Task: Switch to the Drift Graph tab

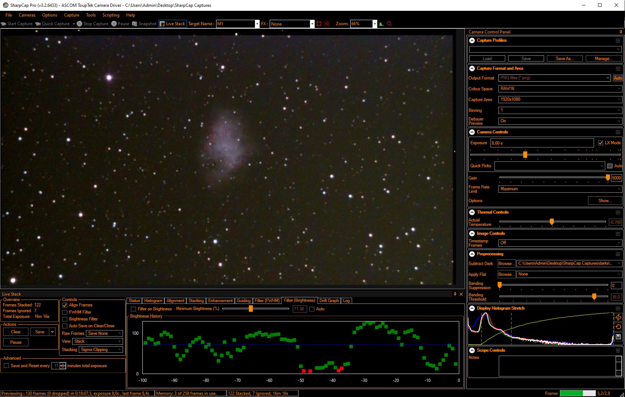Action: pos(329,301)
